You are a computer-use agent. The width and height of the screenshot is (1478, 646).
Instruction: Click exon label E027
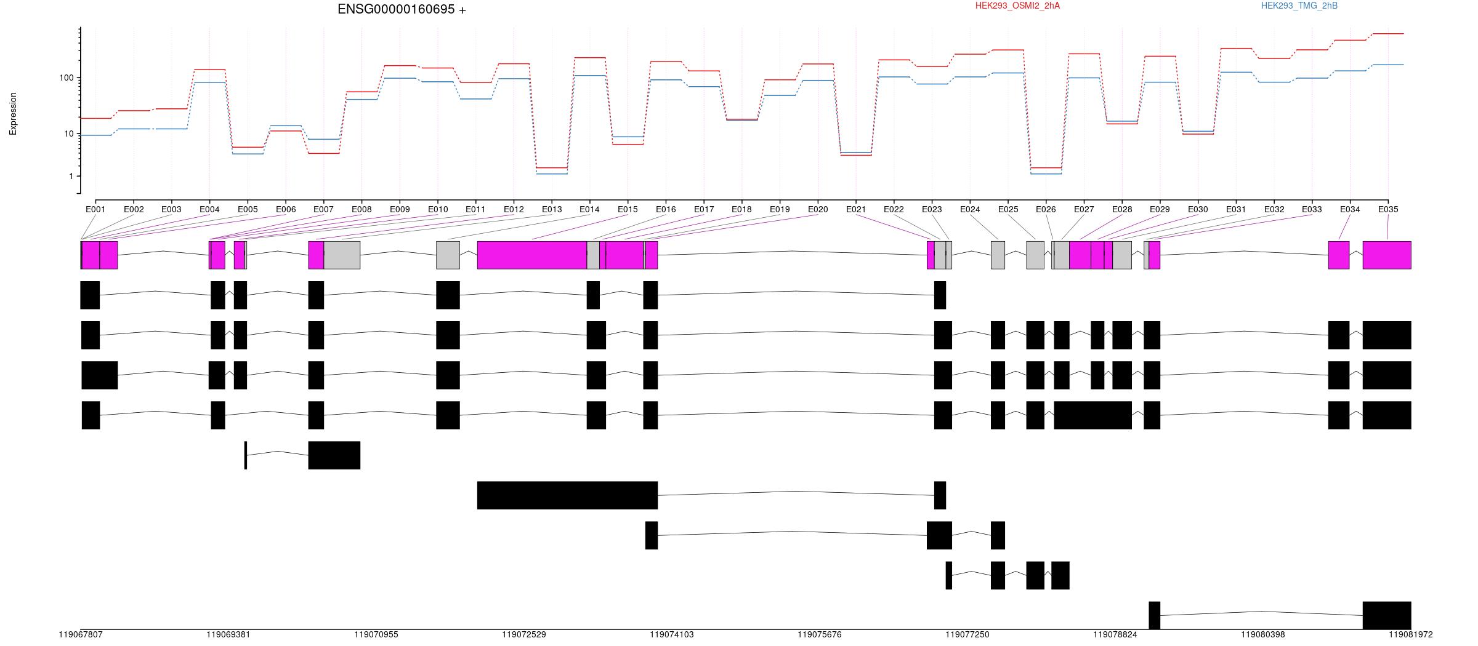coord(1084,209)
